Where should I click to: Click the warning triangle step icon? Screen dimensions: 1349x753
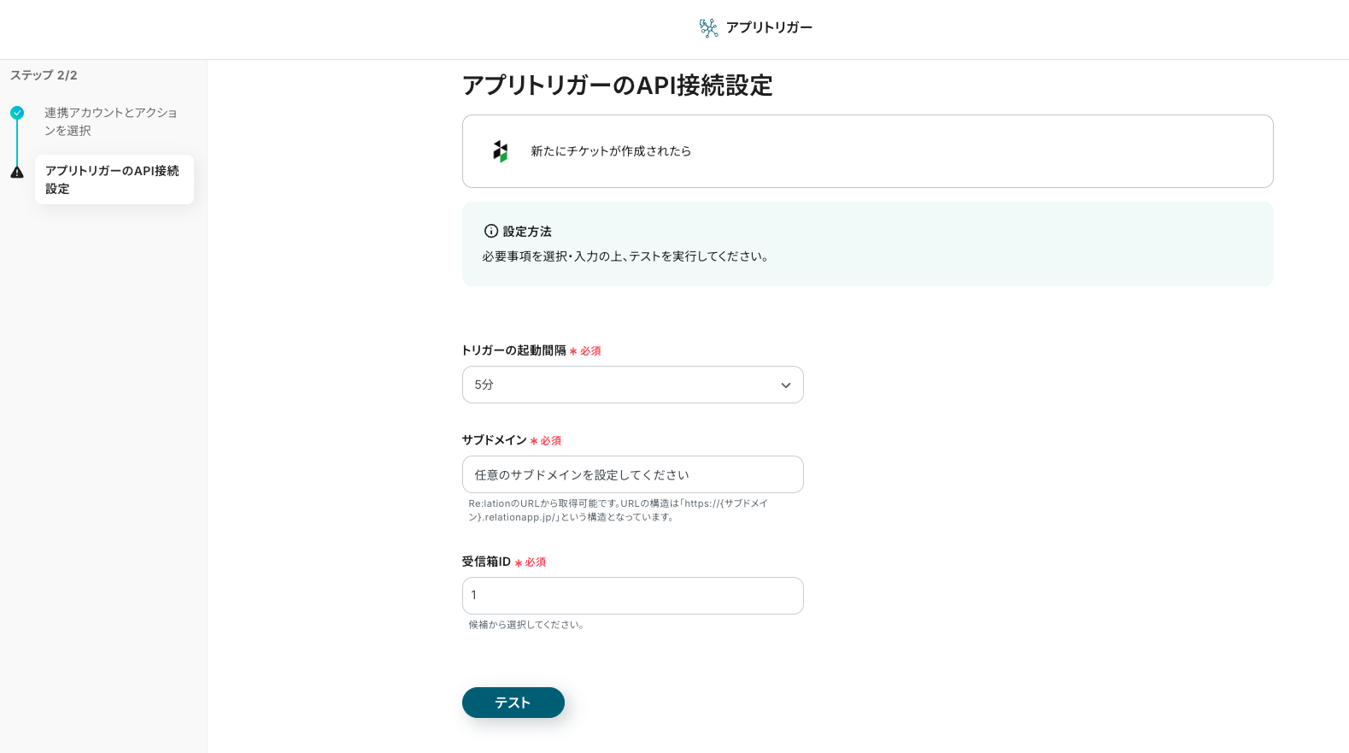[17, 172]
